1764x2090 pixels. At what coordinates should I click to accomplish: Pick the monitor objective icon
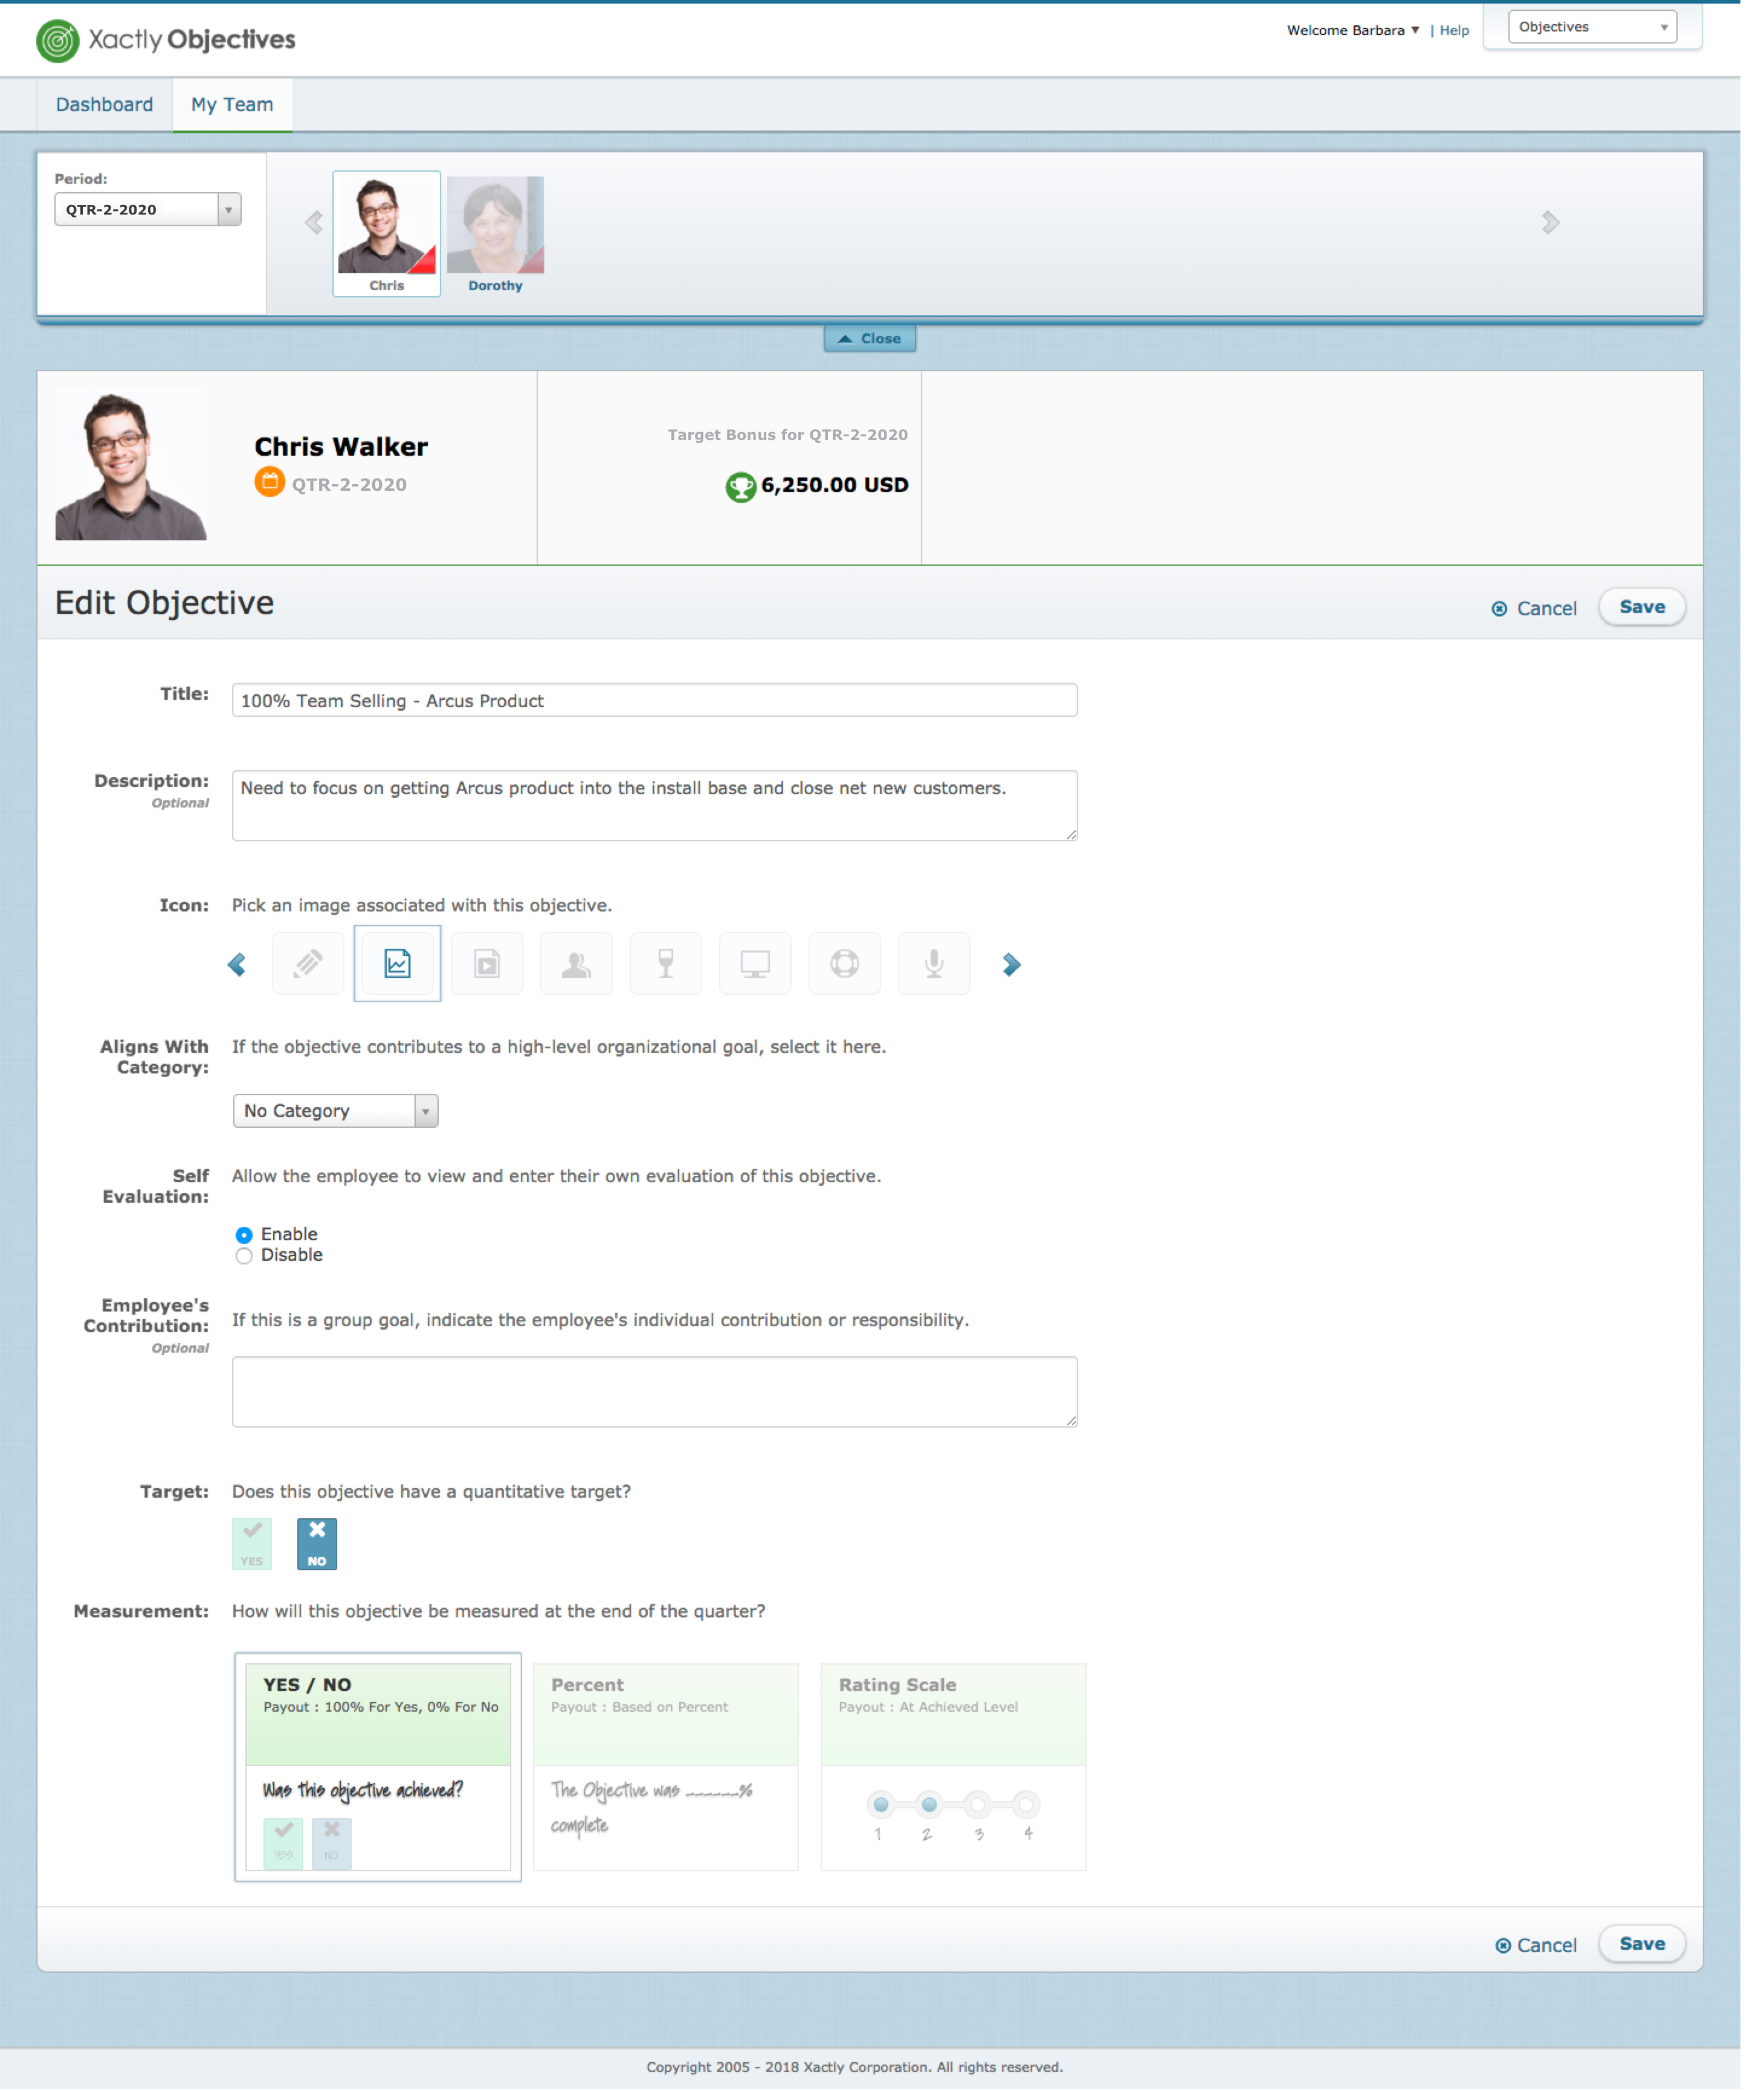pos(755,963)
